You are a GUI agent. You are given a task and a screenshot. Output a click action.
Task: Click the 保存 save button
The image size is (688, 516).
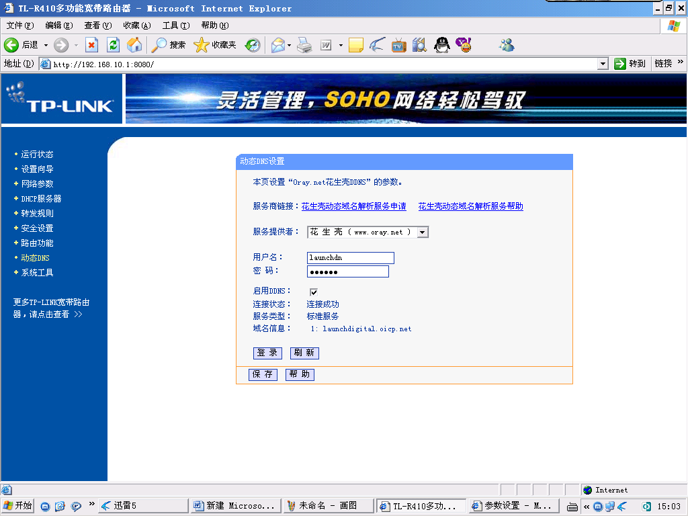(263, 374)
